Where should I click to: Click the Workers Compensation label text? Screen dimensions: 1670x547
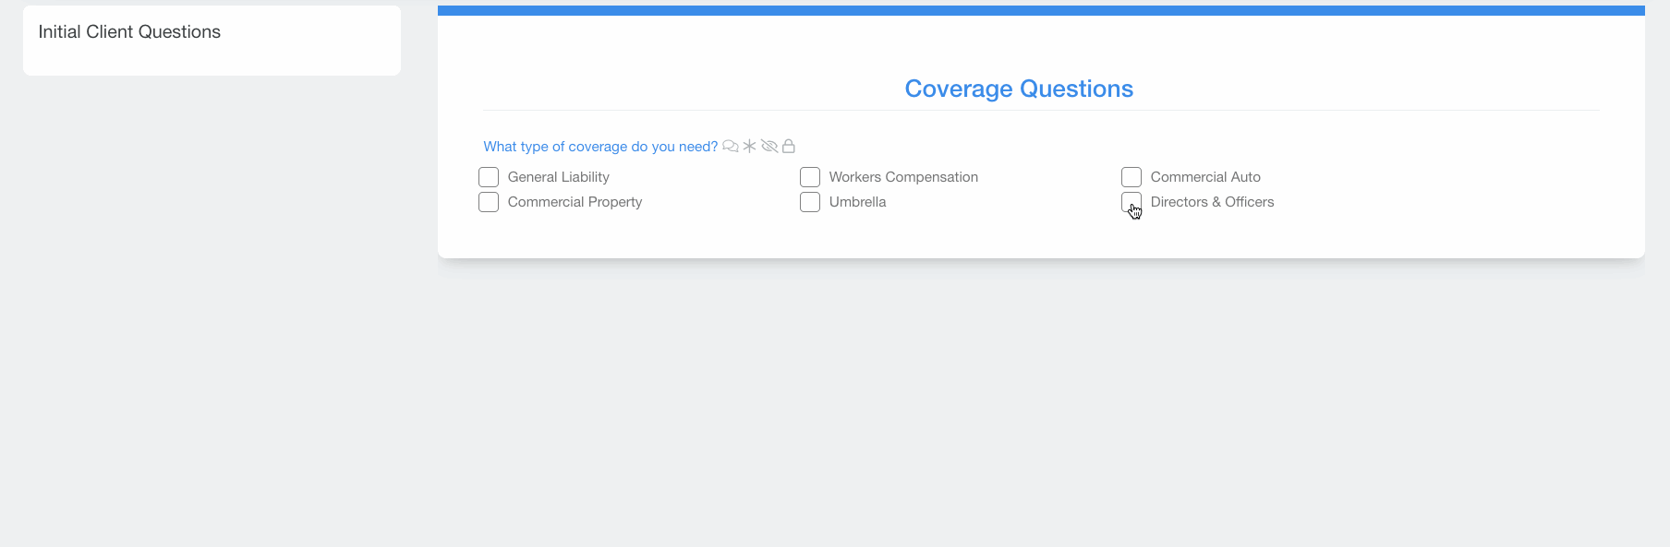(x=903, y=177)
